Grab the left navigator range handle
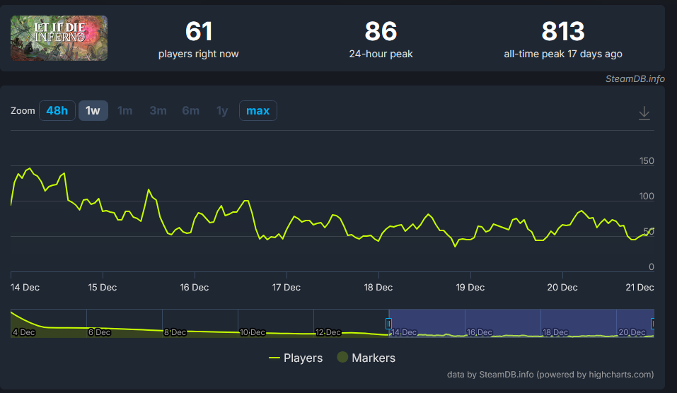677x393 pixels. pyautogui.click(x=388, y=324)
